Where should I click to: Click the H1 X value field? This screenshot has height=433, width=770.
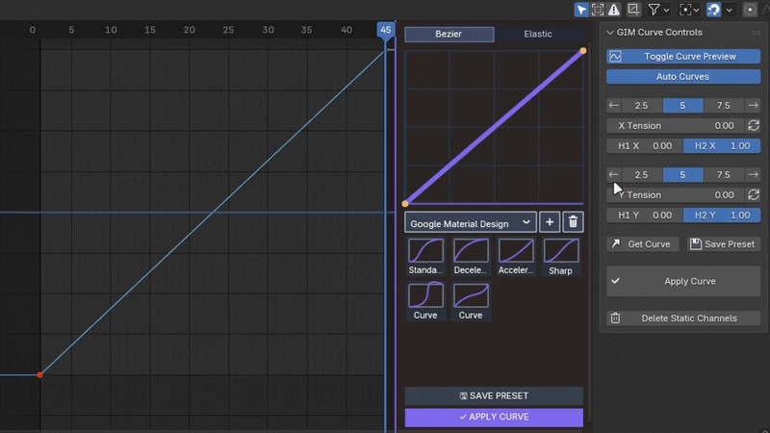[644, 146]
